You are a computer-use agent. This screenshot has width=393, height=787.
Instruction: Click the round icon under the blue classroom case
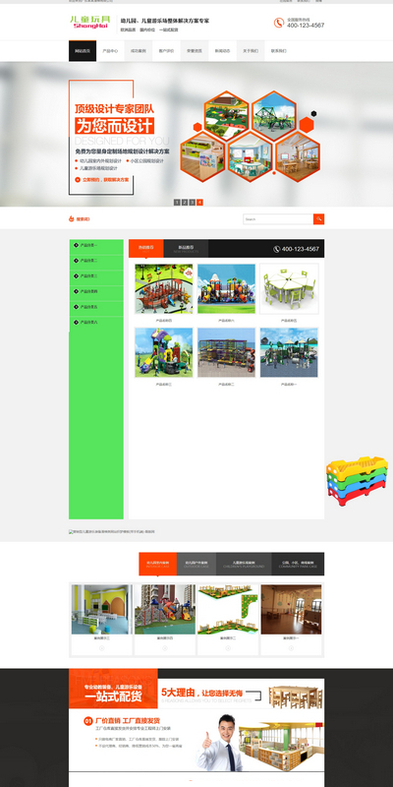(x=102, y=648)
